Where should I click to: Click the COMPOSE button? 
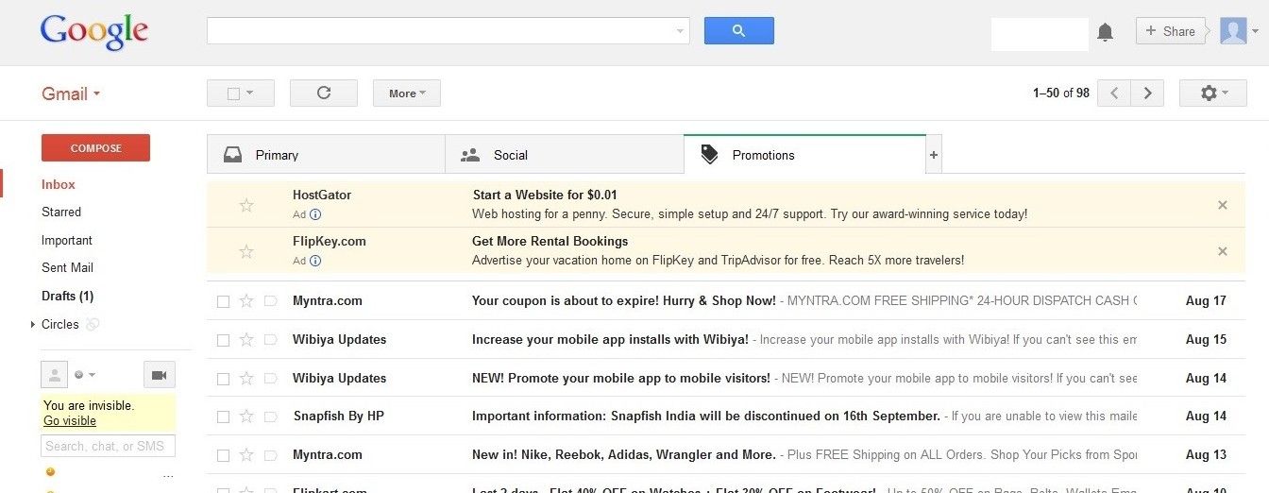(x=95, y=148)
